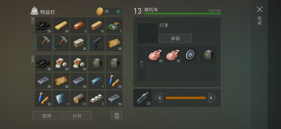Click the orange fuel level bar

(x=186, y=98)
